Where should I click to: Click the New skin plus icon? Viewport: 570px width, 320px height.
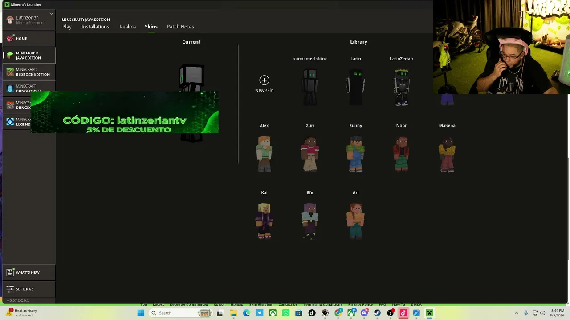[264, 80]
